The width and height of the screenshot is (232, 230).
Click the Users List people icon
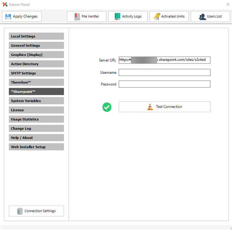coord(202,16)
